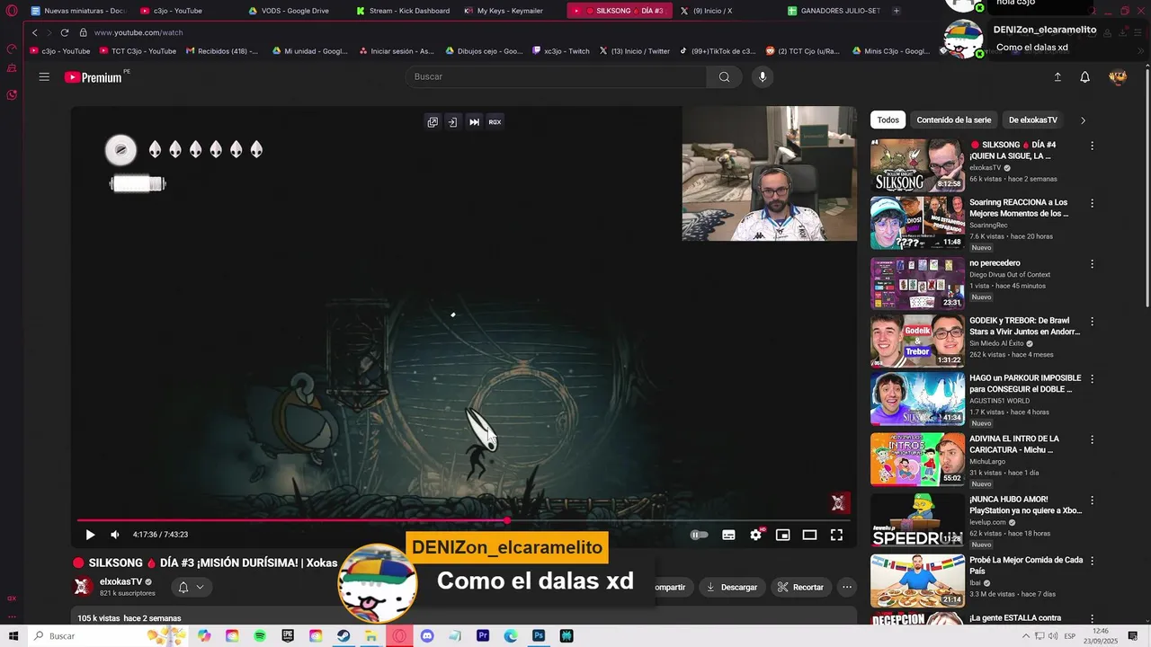Screen dimensions: 1151x647
Task: Click the next video icon atop player
Action: pyautogui.click(x=474, y=122)
